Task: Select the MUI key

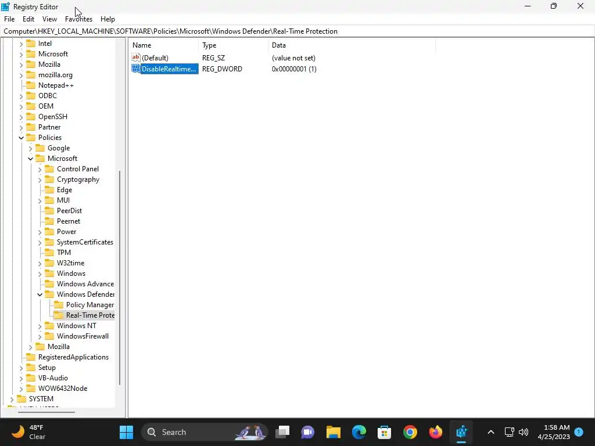Action: (63, 200)
